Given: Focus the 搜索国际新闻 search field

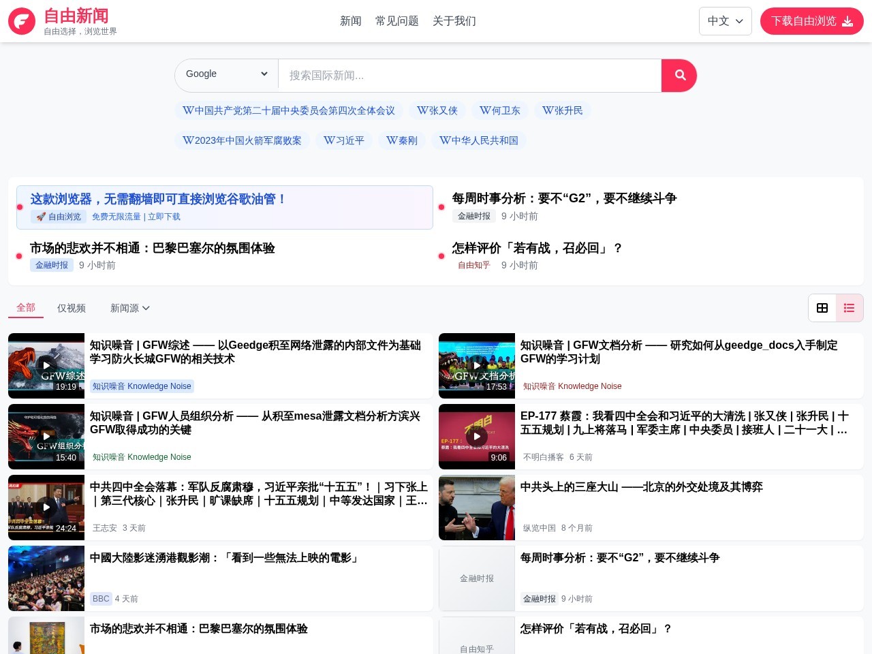Looking at the screenshot, I should coord(469,76).
